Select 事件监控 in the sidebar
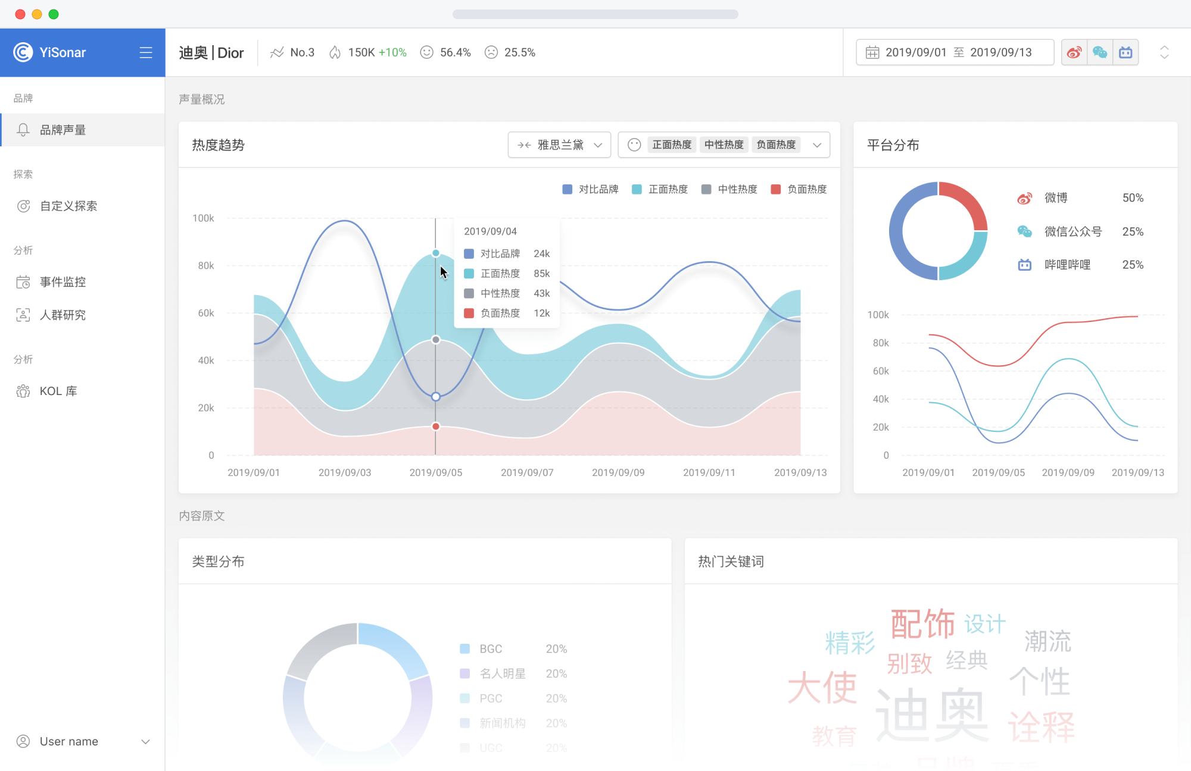The height and width of the screenshot is (771, 1191). [x=83, y=282]
